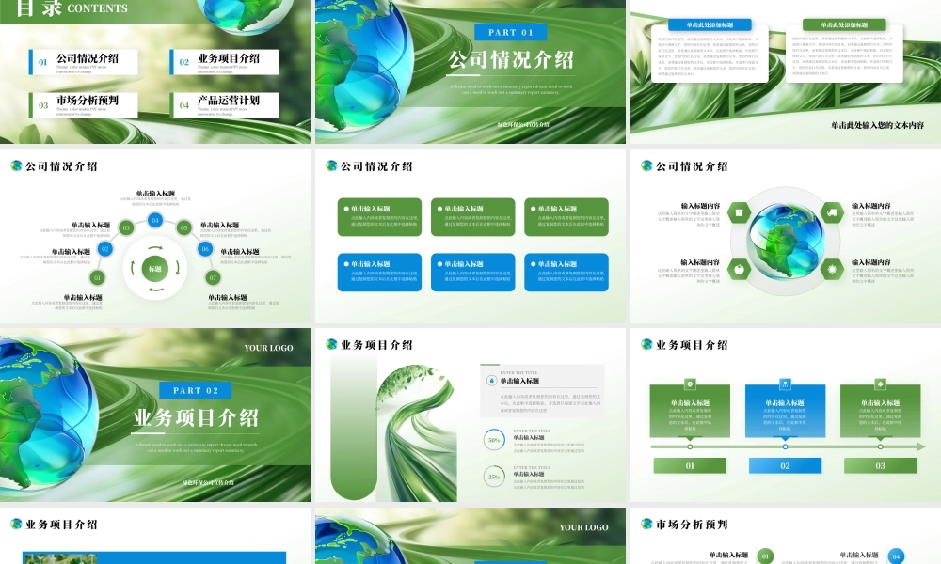Click the PART 01 blue badge

point(511,32)
